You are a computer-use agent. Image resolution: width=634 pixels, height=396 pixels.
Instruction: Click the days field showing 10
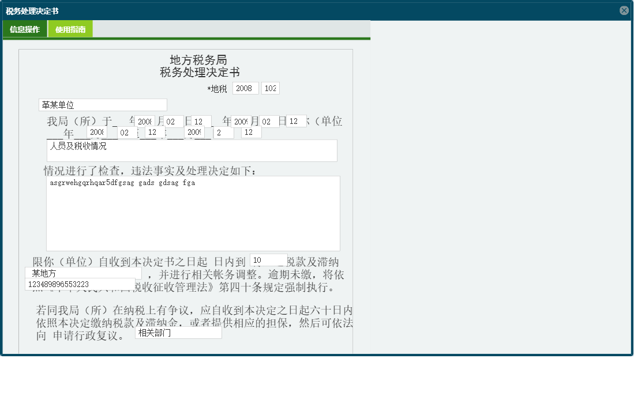[x=268, y=260]
